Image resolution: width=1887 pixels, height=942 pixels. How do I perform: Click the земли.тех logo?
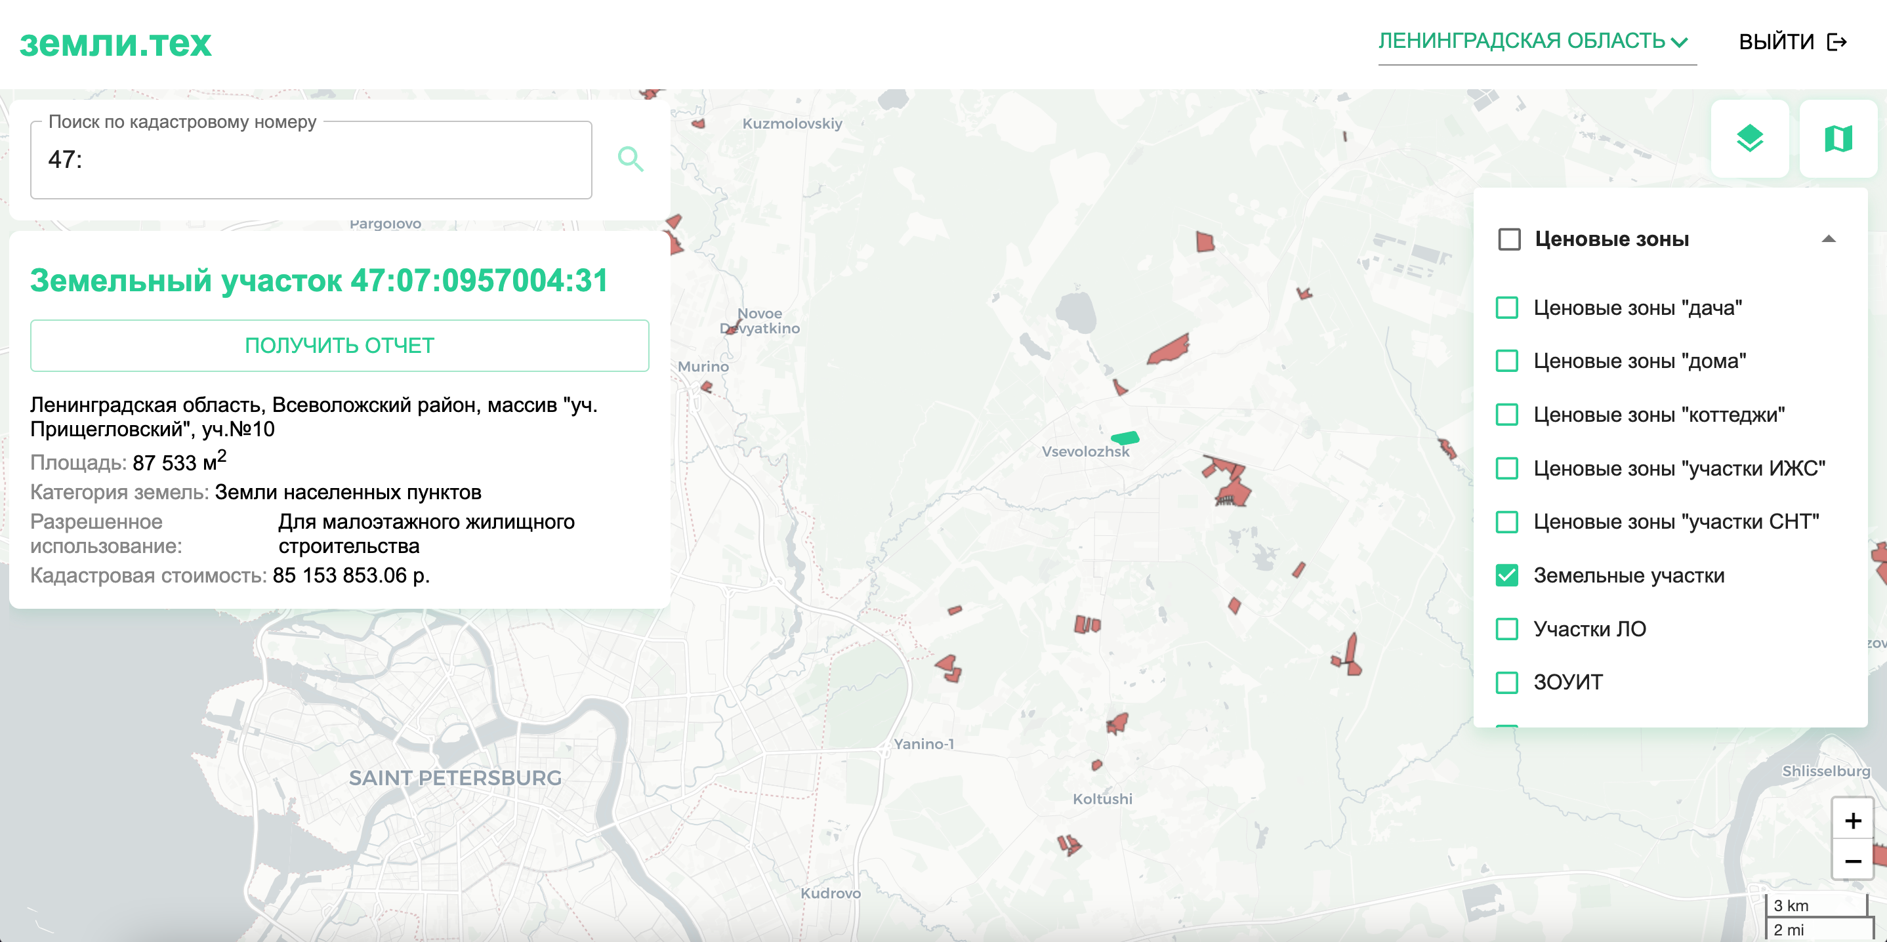[115, 43]
